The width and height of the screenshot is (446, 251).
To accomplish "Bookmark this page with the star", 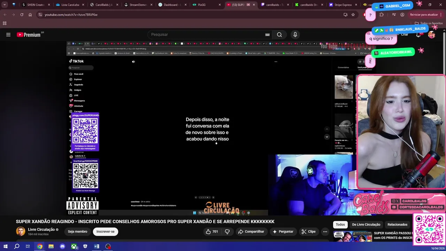I will click(x=353, y=15).
